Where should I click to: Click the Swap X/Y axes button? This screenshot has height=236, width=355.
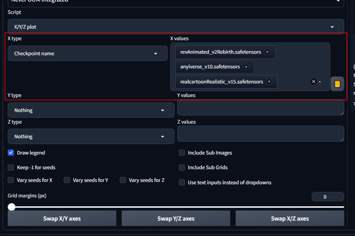62,218
